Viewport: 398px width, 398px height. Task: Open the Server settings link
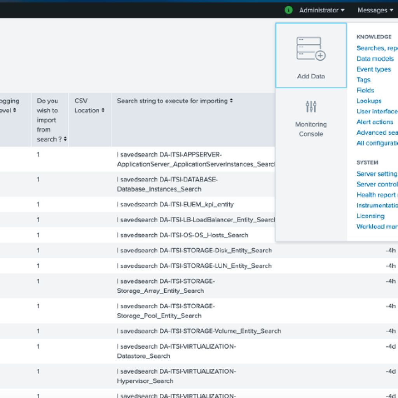(377, 174)
